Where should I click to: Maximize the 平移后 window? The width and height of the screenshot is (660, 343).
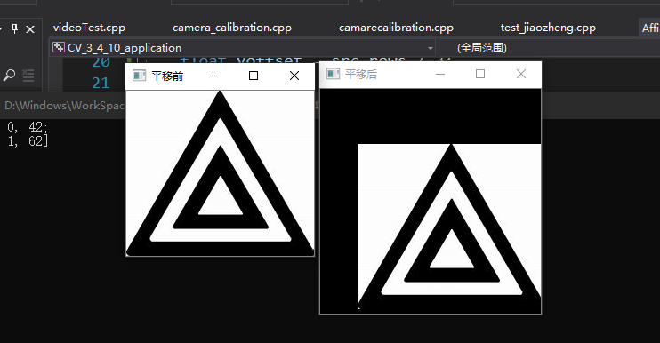480,74
